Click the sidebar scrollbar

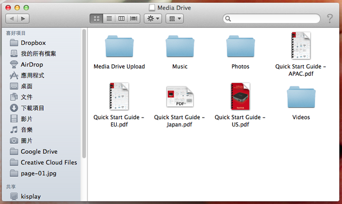tap(84, 93)
